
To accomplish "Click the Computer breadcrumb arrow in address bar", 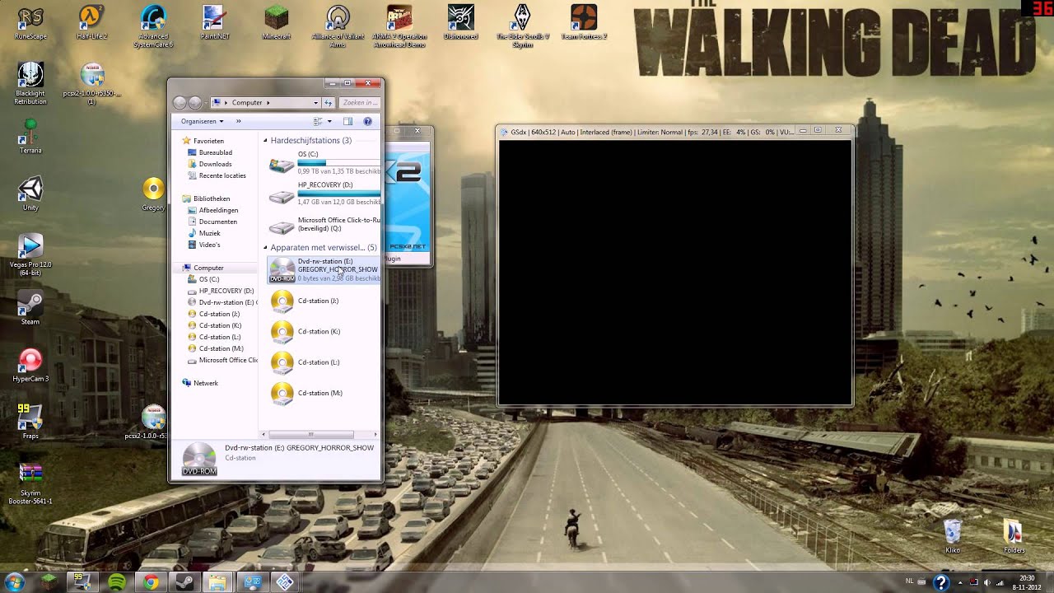I will tap(268, 103).
